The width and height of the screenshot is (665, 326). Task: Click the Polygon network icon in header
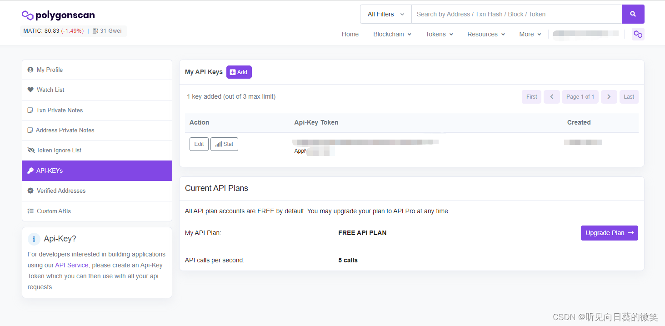(x=638, y=34)
